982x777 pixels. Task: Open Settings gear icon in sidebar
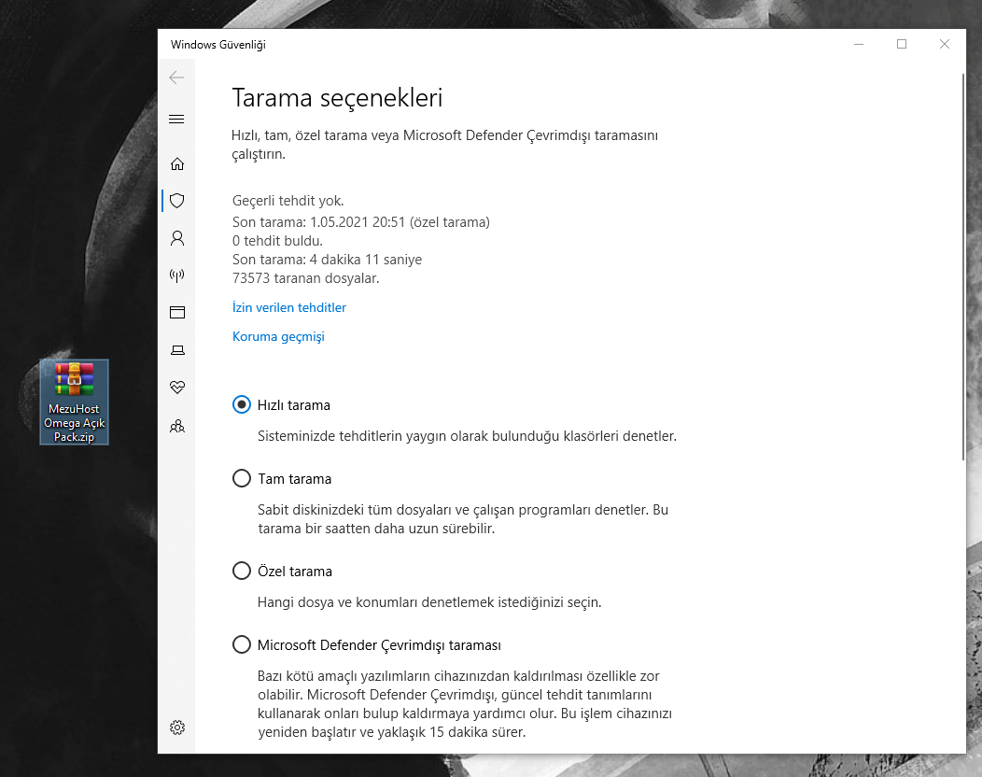[x=177, y=728]
